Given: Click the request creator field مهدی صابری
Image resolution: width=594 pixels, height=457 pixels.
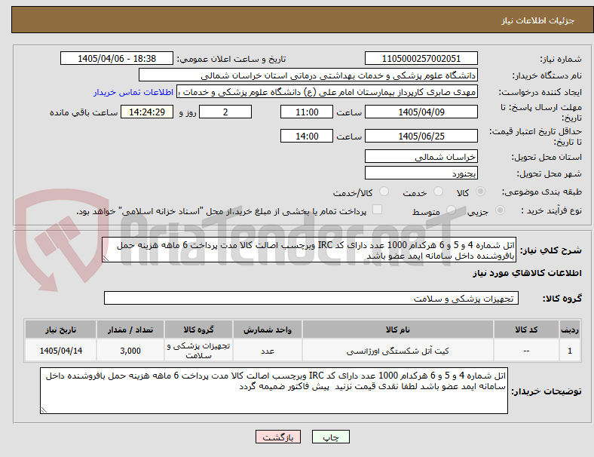Looking at the screenshot, I should 327,92.
